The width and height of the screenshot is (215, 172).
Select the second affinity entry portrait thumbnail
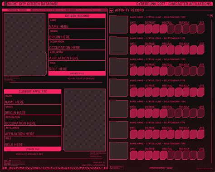click(x=119, y=45)
